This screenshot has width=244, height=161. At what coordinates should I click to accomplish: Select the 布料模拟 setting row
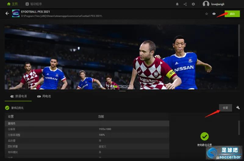87,152
